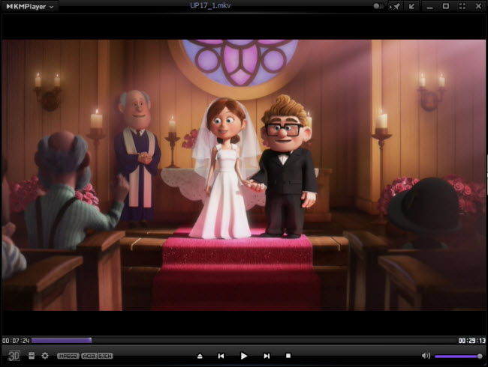Click the play button
Screen dimensions: 488x367
tap(243, 356)
